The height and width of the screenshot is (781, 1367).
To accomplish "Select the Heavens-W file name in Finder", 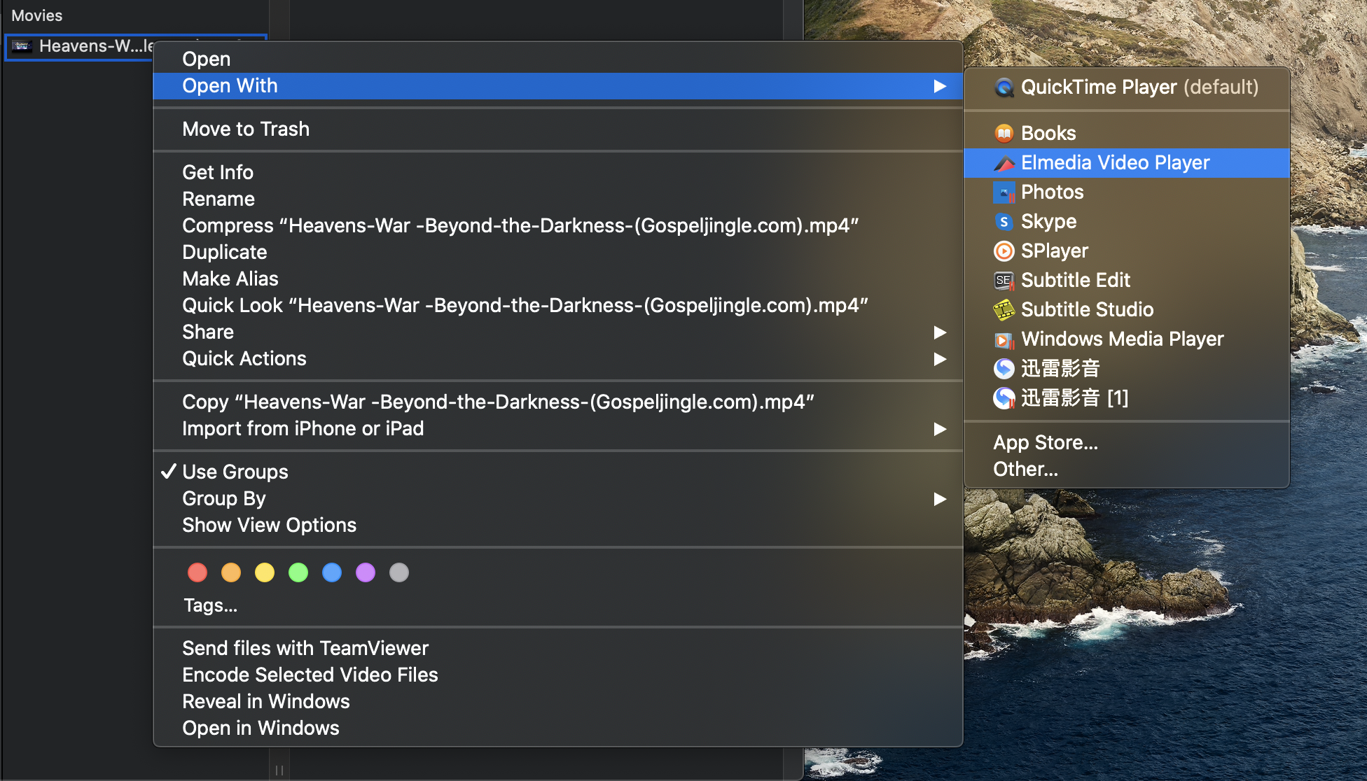I will pos(96,46).
